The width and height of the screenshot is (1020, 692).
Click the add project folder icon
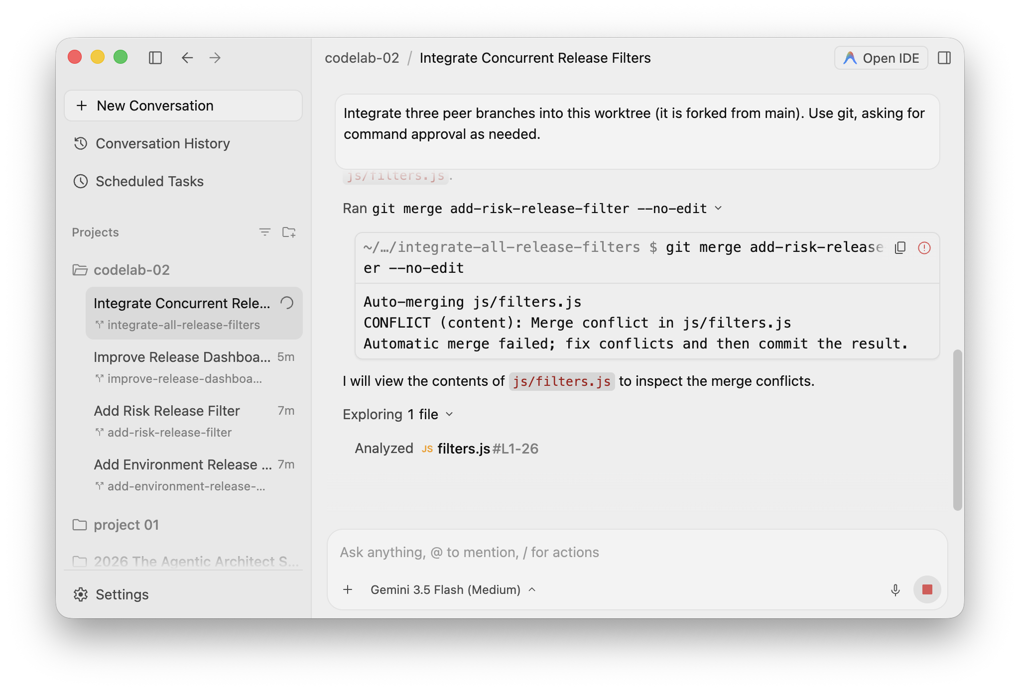289,232
